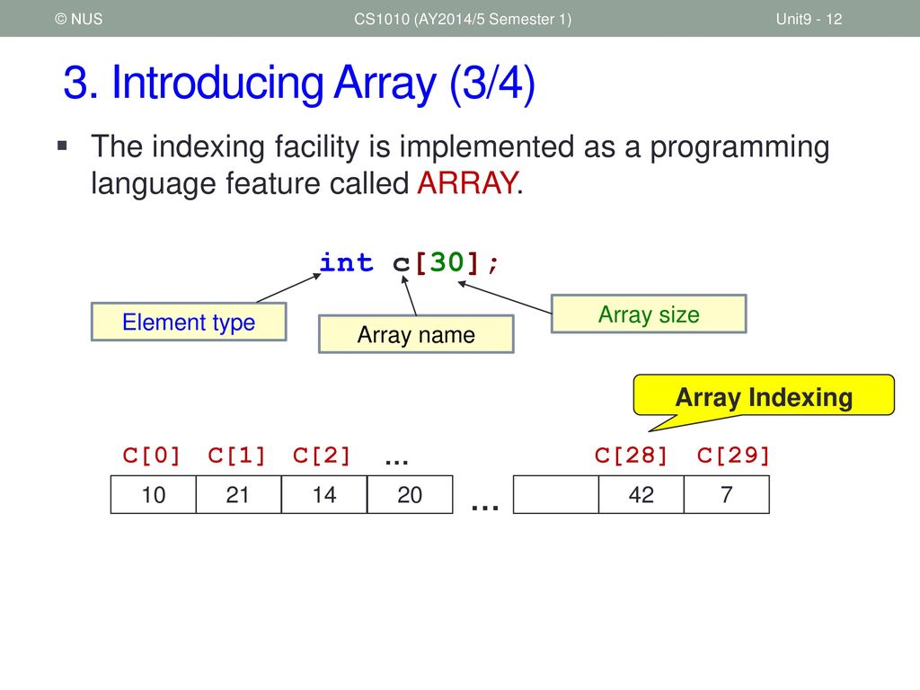Click the 'Element type' label box
Viewport: 920px width, 690px height.
point(189,322)
